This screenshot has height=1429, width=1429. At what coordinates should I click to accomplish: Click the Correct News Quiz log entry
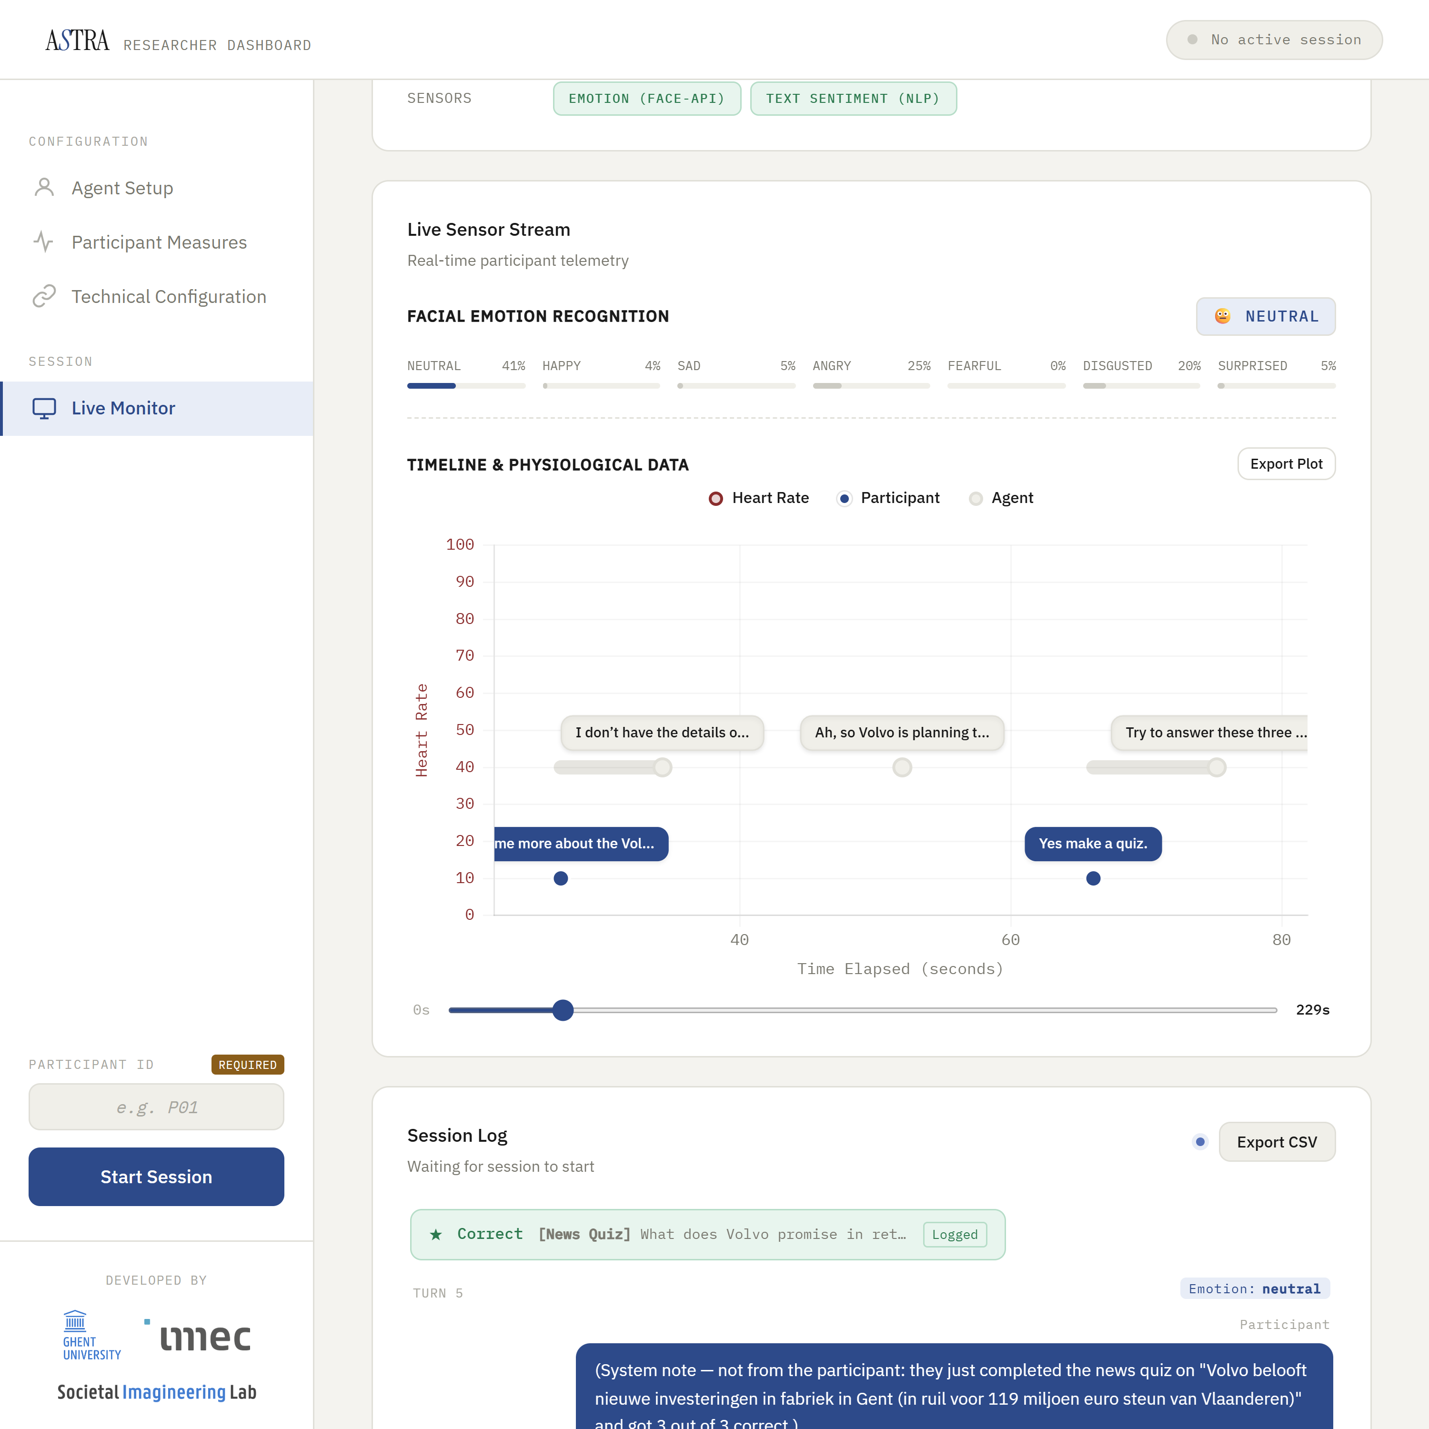pyautogui.click(x=707, y=1235)
